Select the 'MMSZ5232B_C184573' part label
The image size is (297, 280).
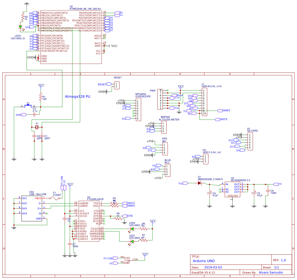[x=210, y=179]
